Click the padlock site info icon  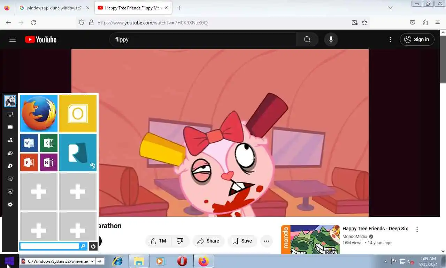point(91,22)
